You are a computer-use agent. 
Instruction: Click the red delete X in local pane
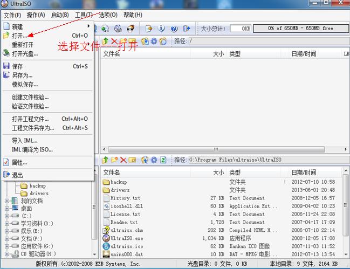point(123,160)
